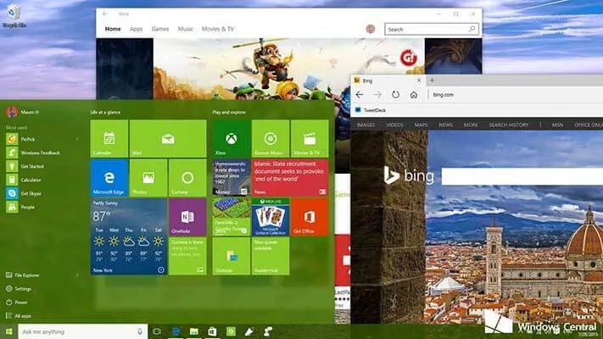The image size is (603, 339).
Task: Expand the File Explorer arrow in Start
Action: [77, 275]
